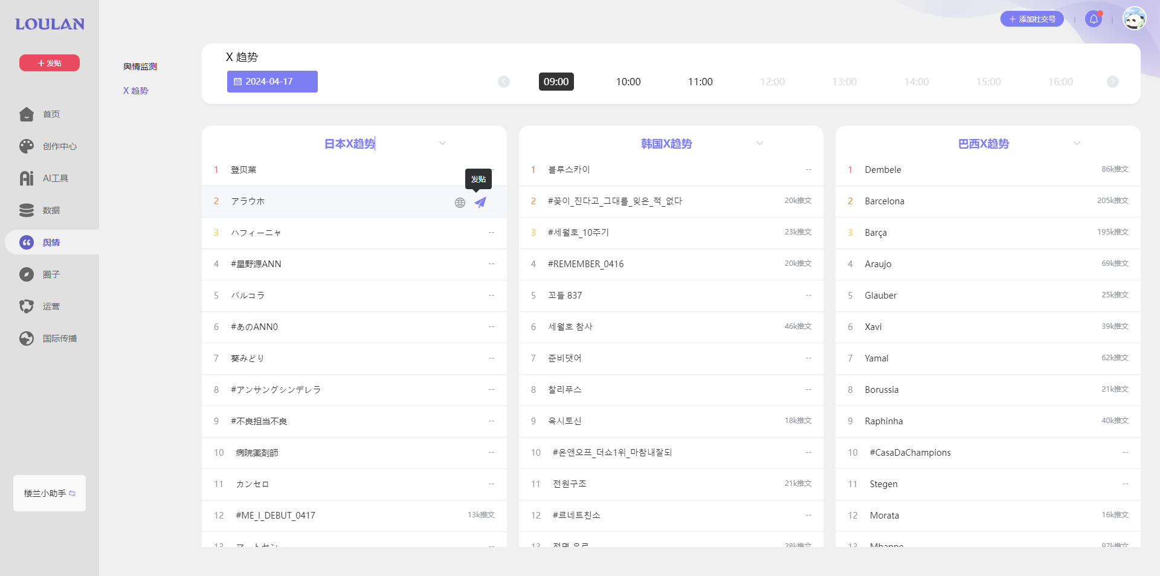The width and height of the screenshot is (1160, 576).
Task: Switch to the X 趋势 sub-menu
Action: click(x=136, y=91)
